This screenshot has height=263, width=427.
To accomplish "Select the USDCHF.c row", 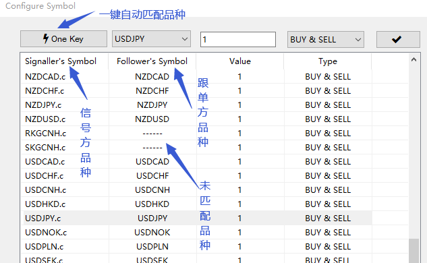I will [196, 175].
